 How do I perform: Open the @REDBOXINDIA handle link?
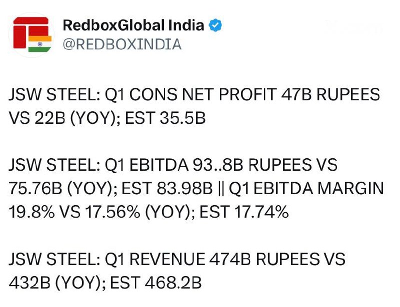point(122,44)
